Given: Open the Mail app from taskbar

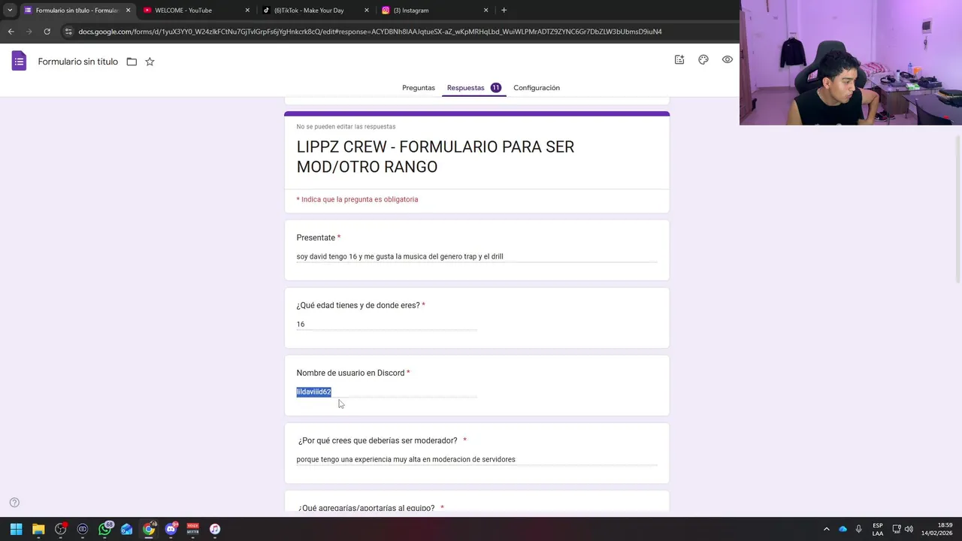Looking at the screenshot, I should 126,529.
